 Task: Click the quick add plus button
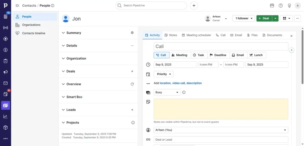click(194, 5)
